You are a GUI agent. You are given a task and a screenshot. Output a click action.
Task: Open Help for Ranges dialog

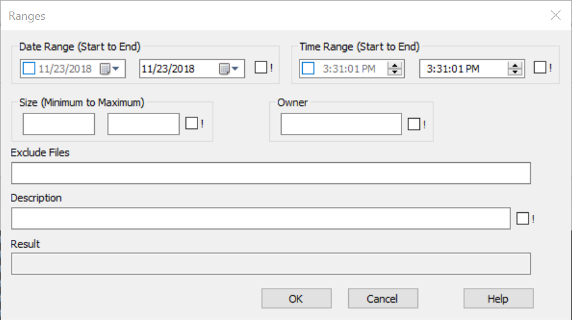pos(498,299)
